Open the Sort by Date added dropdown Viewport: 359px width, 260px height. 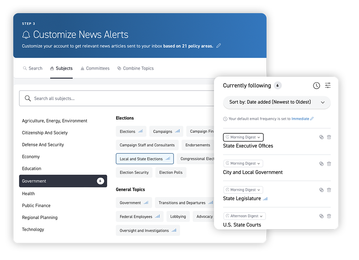(277, 102)
